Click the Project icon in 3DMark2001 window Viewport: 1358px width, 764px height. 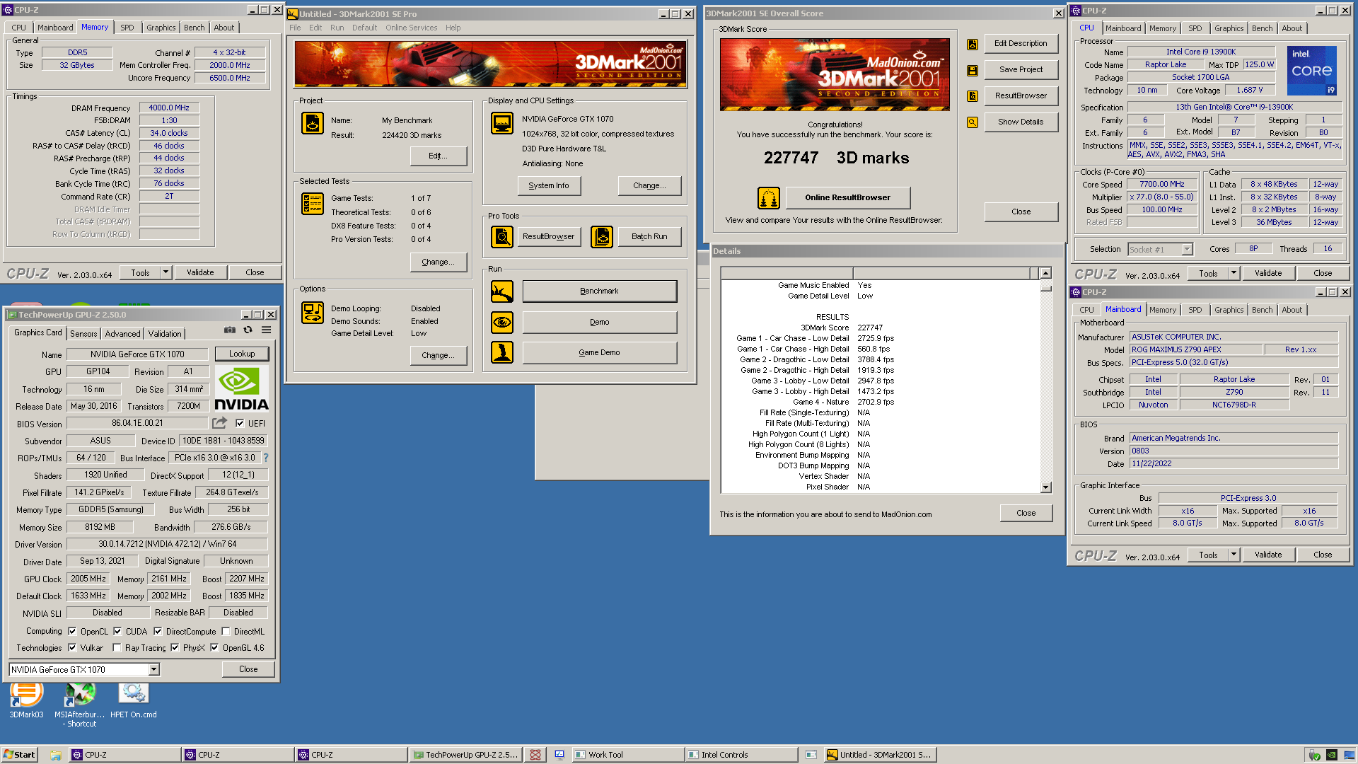[313, 123]
